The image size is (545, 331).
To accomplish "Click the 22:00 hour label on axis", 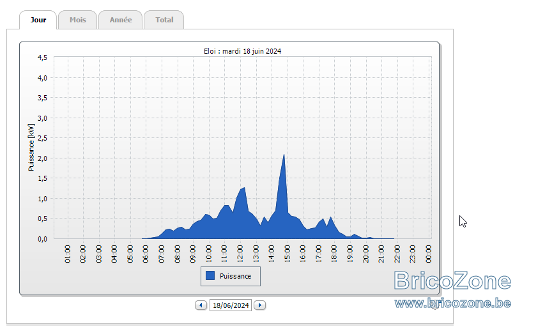I will click(x=397, y=254).
